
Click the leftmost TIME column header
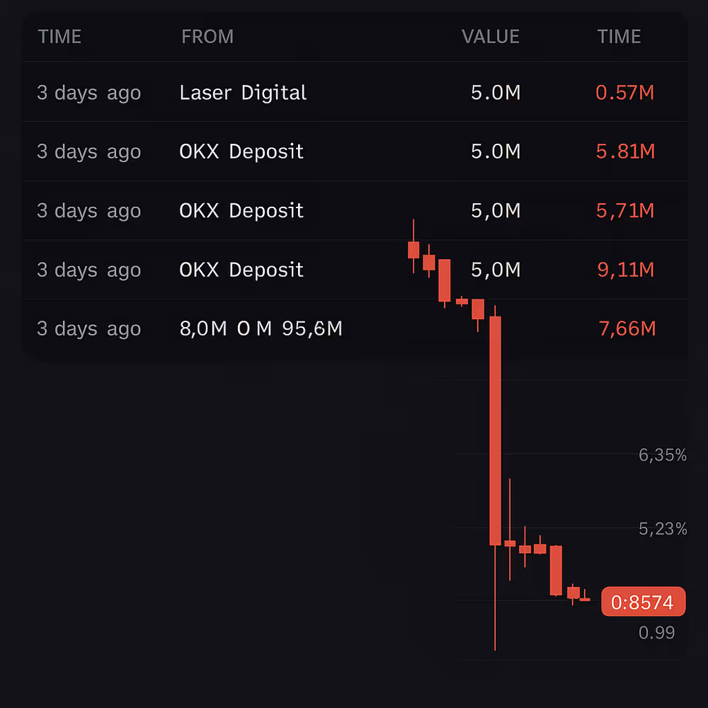[59, 37]
